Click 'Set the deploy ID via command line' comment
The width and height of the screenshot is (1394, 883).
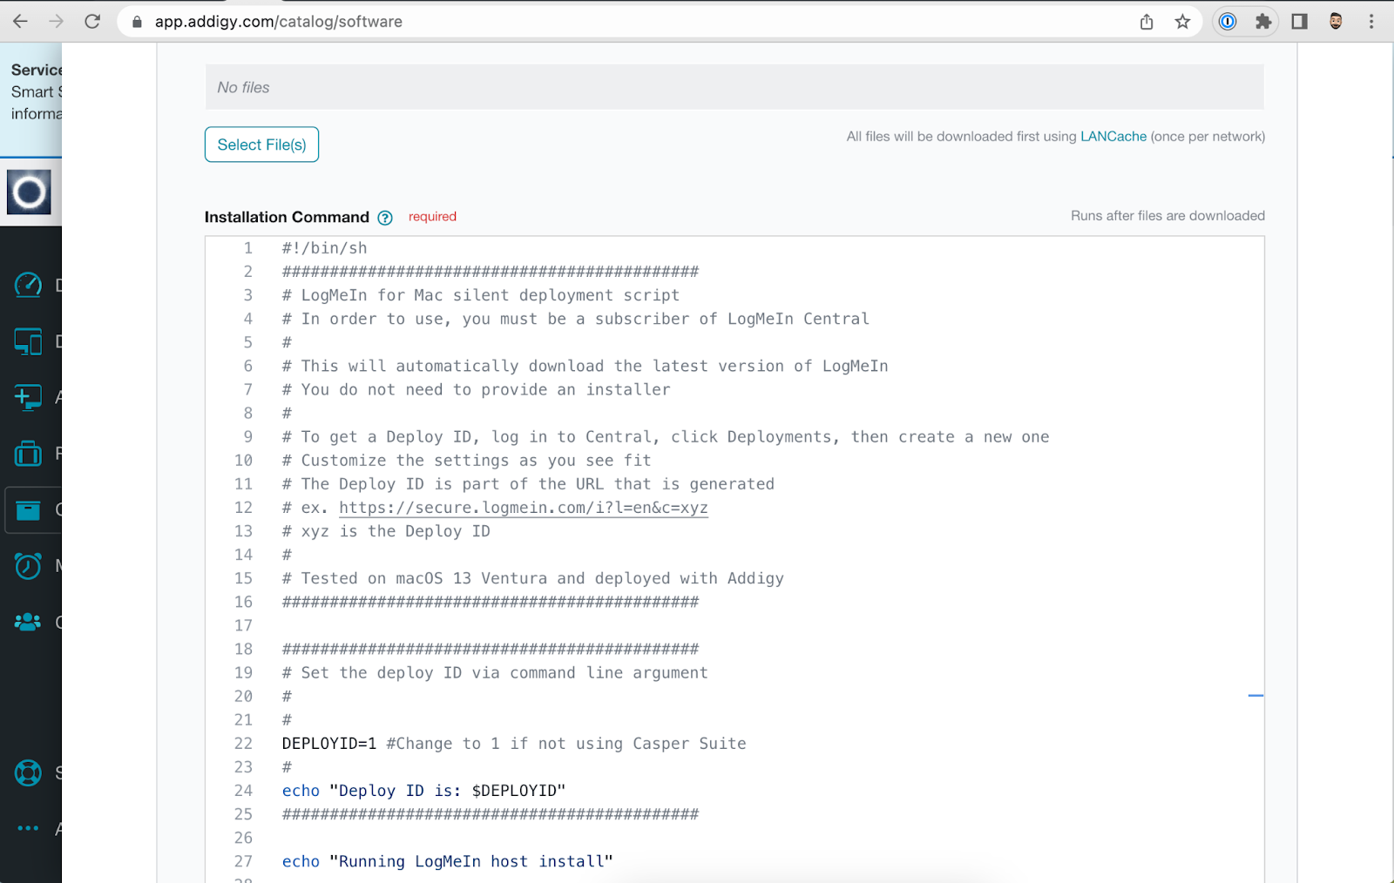[x=495, y=673]
